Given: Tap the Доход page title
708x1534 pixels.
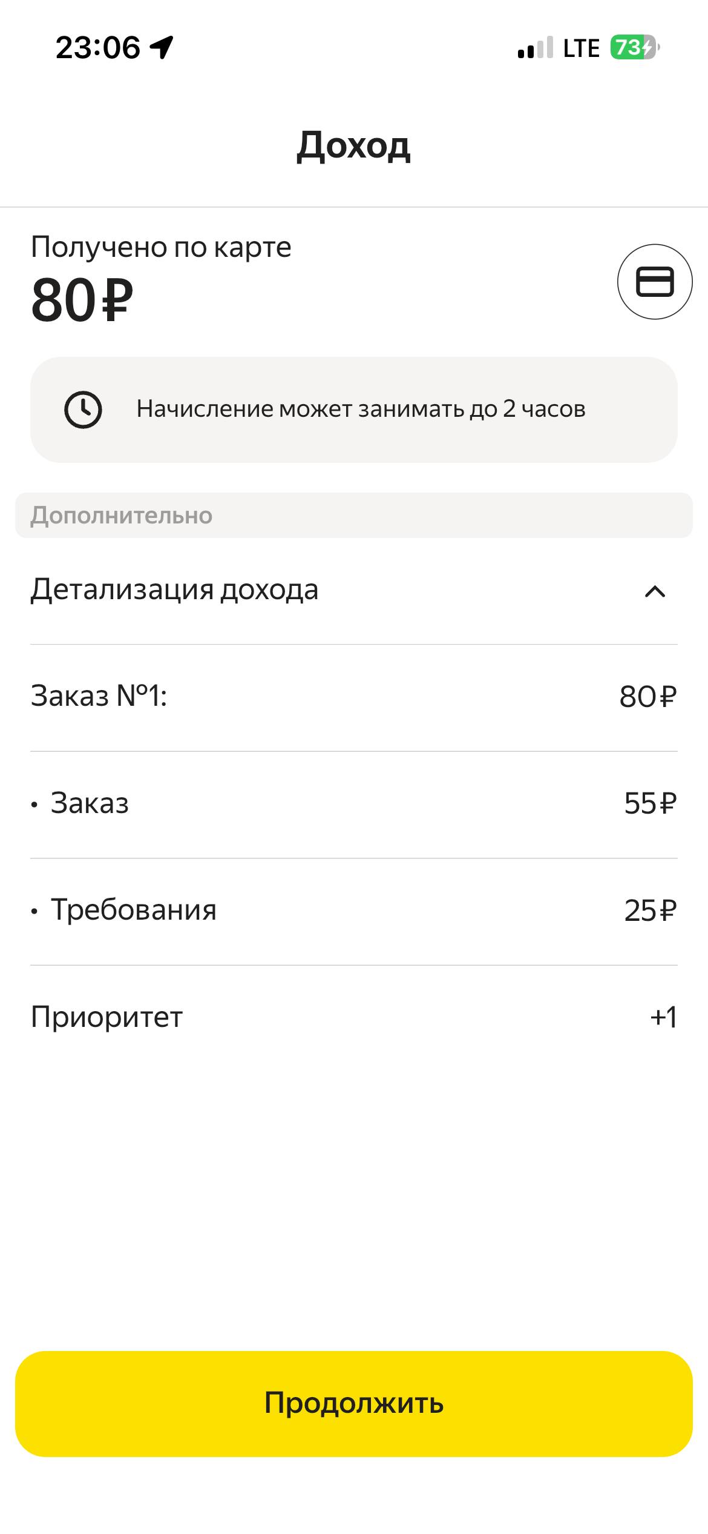Looking at the screenshot, I should coord(353,146).
